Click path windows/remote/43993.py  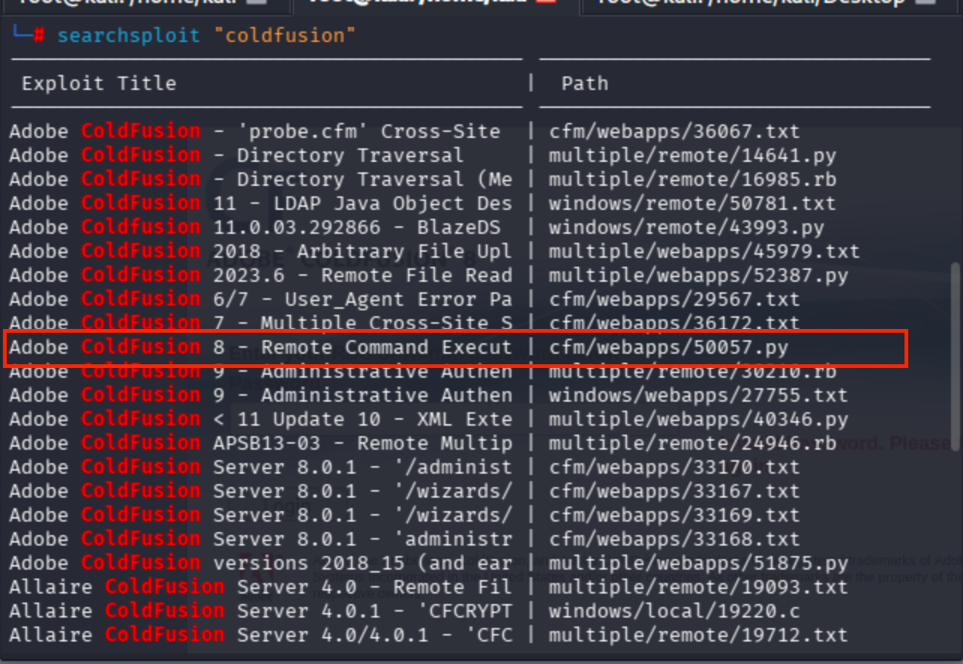[686, 227]
